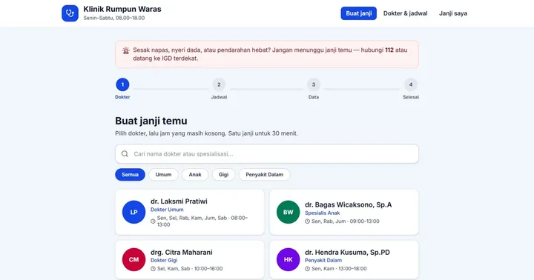Click the magnifier icon in search box
Image resolution: width=534 pixels, height=280 pixels.
pos(125,154)
